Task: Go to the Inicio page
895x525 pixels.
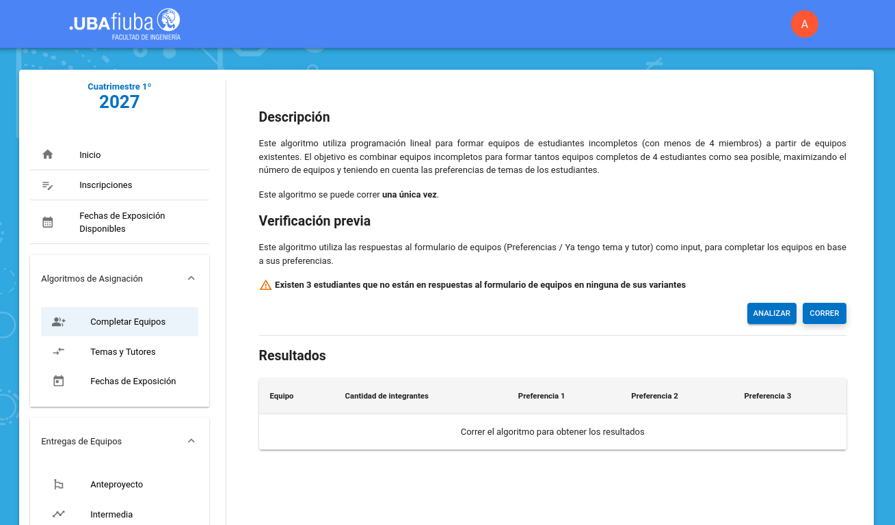Action: point(90,155)
